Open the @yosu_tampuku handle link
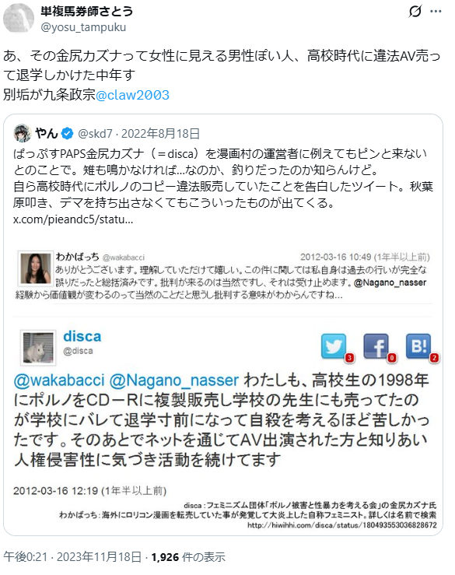Screen dimensions: 455x575 (x=83, y=27)
